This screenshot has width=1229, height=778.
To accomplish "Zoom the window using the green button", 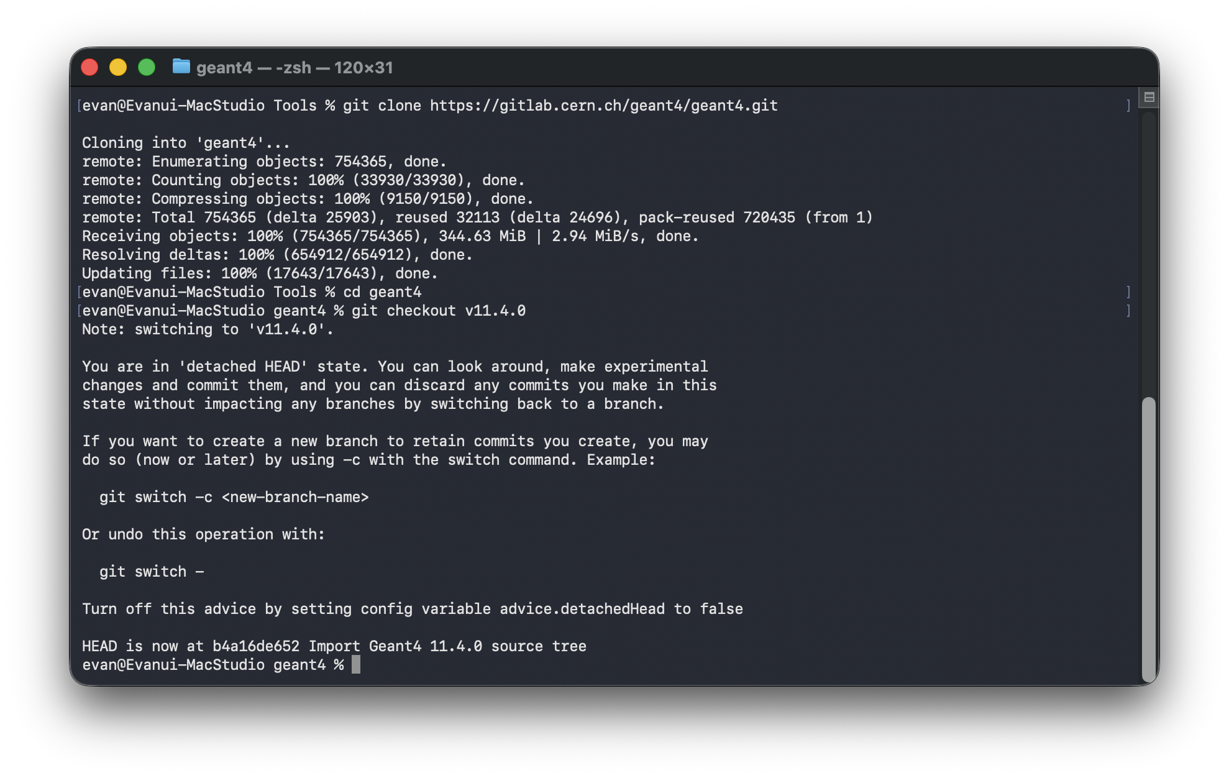I will pos(147,67).
